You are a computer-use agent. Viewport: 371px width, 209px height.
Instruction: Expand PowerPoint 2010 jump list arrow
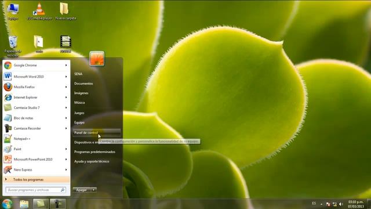tap(66, 159)
